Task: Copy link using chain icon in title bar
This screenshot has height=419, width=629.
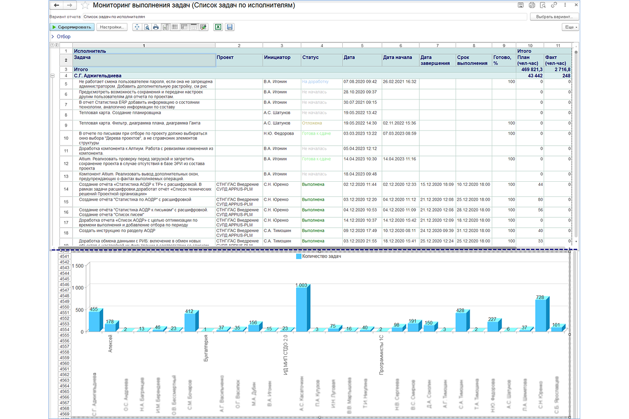Action: click(554, 5)
